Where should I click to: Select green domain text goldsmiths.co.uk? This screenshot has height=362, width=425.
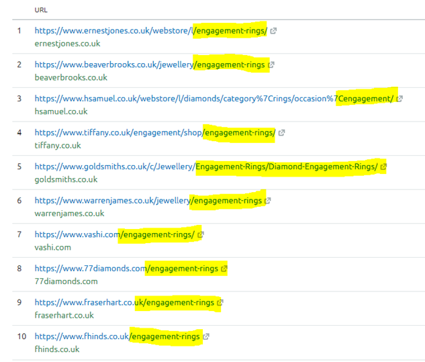(66, 179)
